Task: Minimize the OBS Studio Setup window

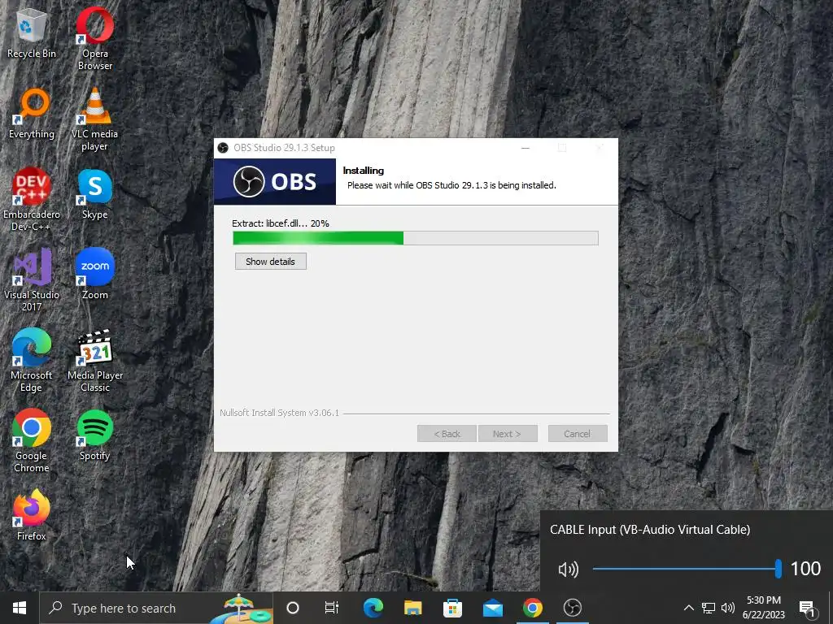Action: click(526, 148)
